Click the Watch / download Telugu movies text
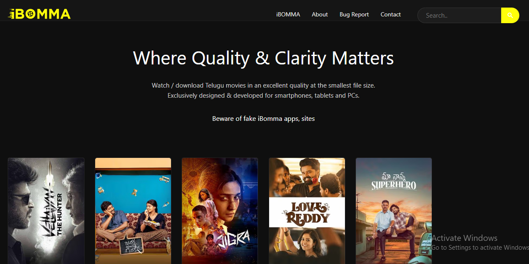Screen dimensions: 529x264 coord(264,85)
